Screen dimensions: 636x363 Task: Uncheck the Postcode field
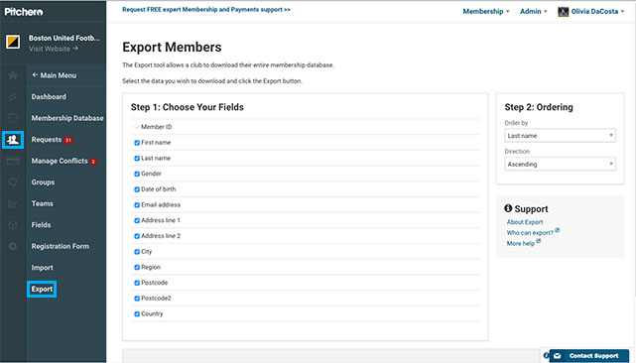point(137,283)
